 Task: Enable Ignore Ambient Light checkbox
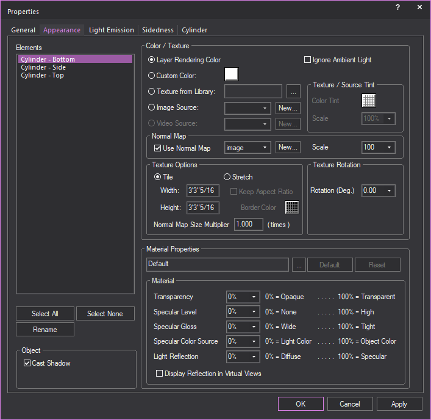tap(308, 60)
